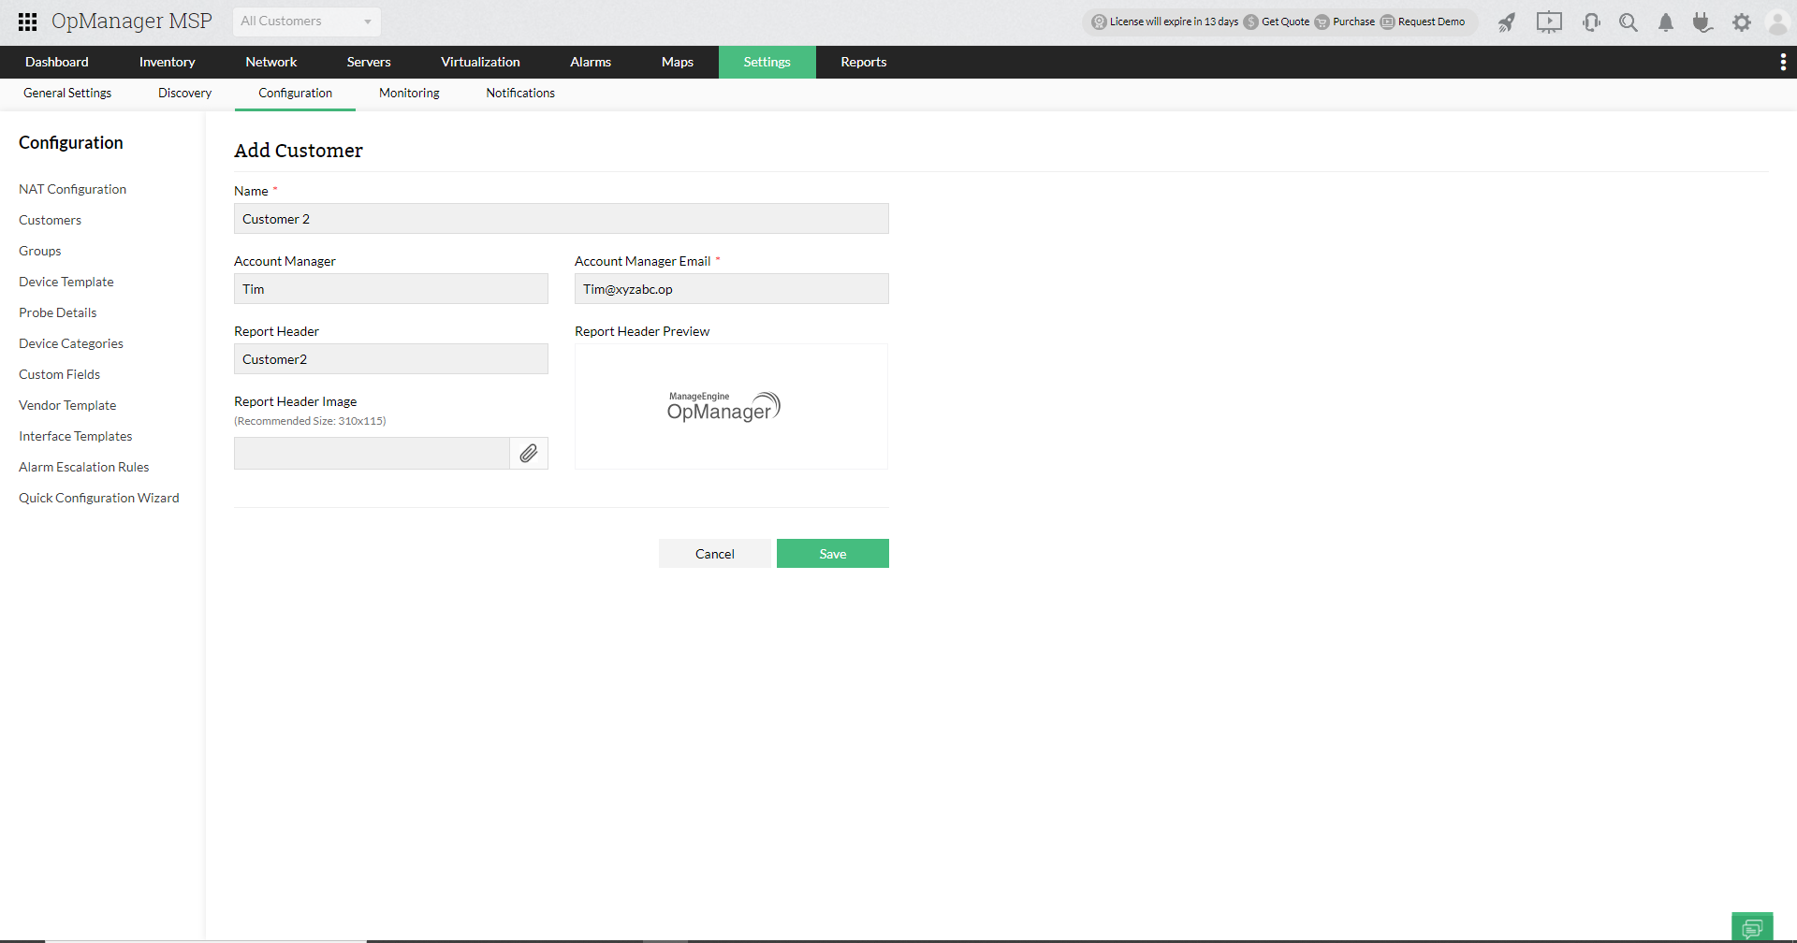Contact support via the headset icon
The height and width of the screenshot is (943, 1797).
pos(1591,22)
